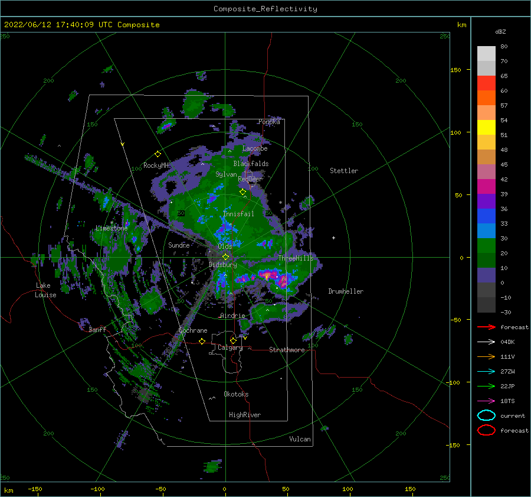Select the magenta 39-42 dBZ swatch
The image size is (531, 497).
tap(486, 187)
